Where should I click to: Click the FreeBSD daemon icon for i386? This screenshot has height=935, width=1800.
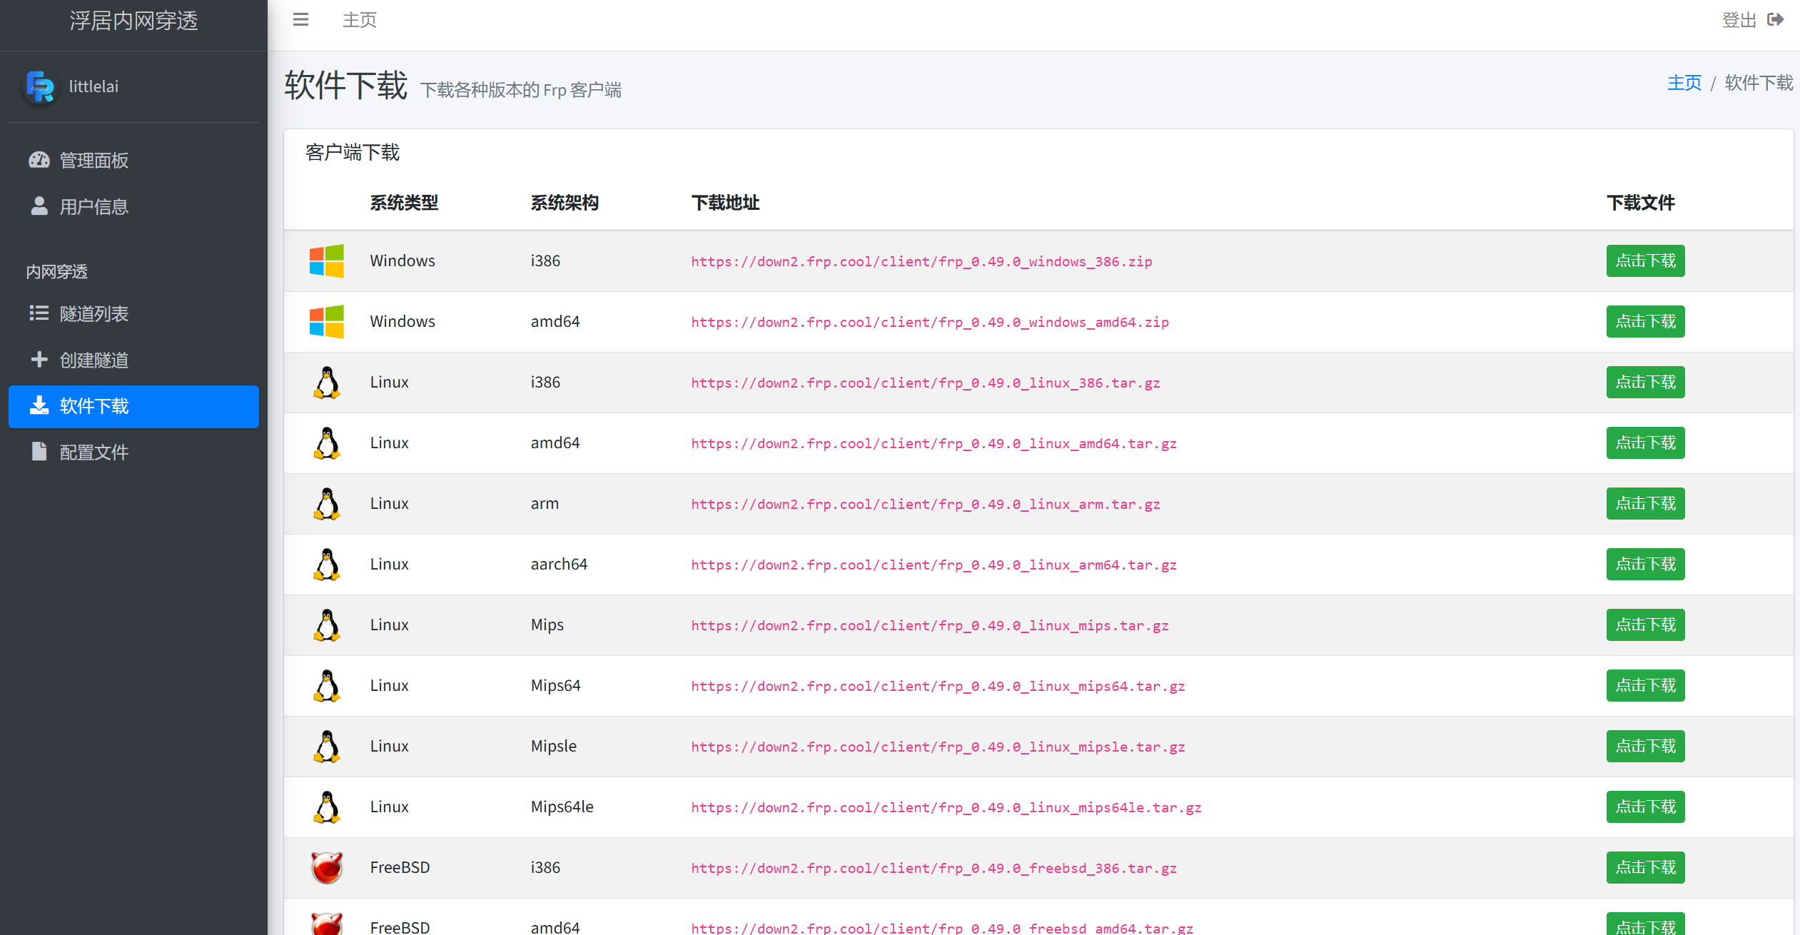[327, 868]
